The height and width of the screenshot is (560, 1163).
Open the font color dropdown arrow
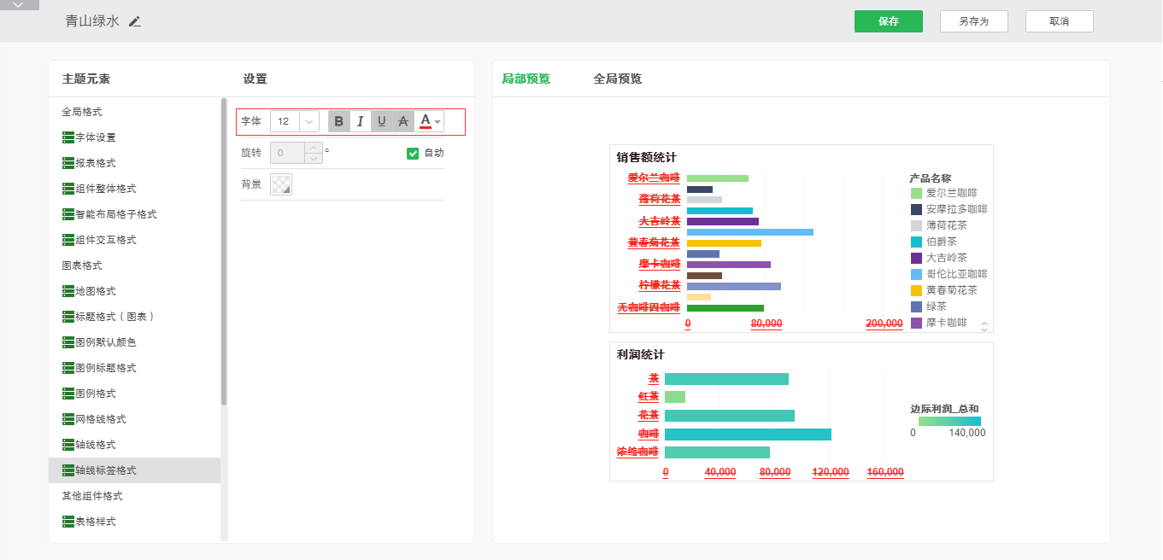coord(438,122)
